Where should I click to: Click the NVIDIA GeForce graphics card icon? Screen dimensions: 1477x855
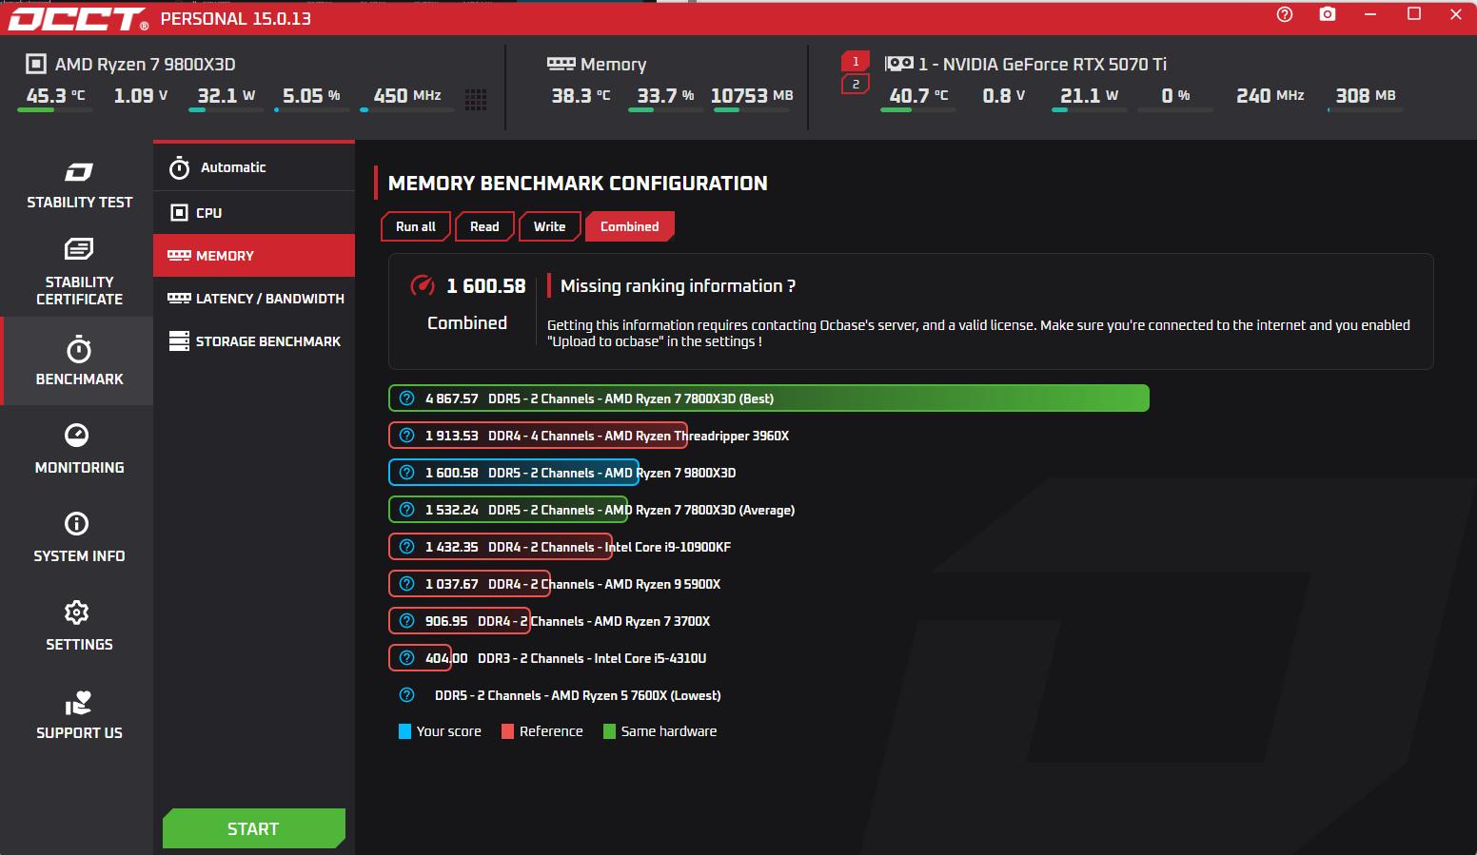[898, 64]
